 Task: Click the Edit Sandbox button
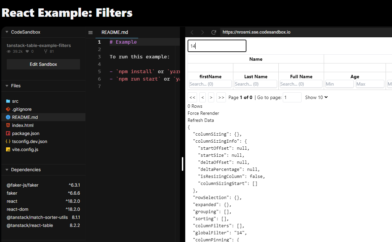tap(43, 64)
